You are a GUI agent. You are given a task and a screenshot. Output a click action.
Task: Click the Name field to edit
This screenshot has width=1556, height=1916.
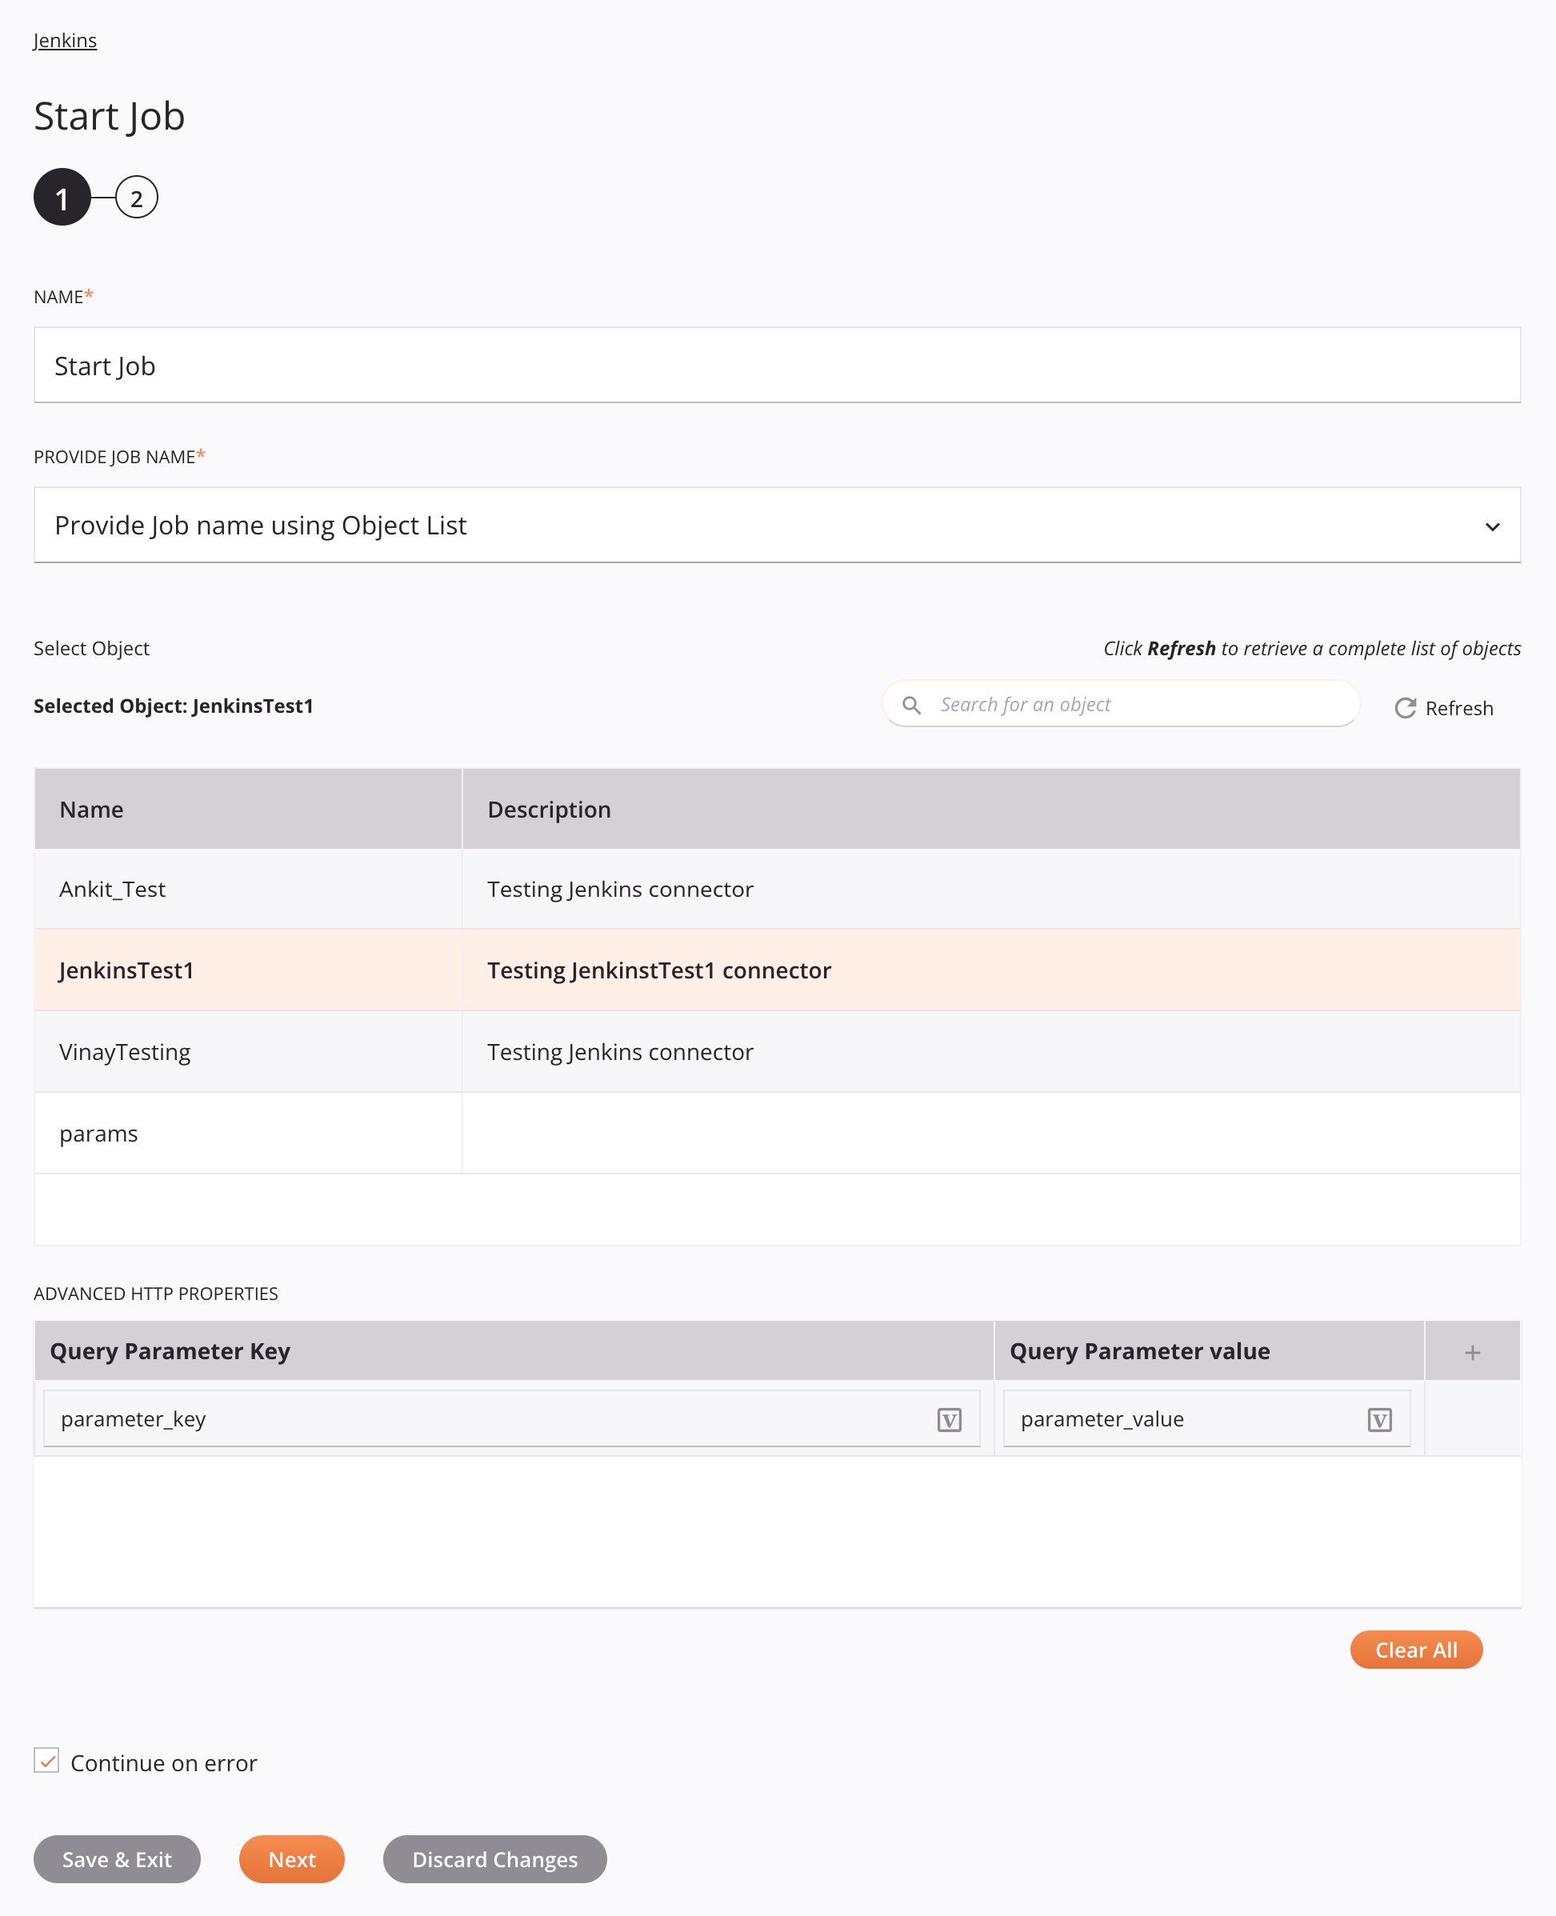pos(778,366)
